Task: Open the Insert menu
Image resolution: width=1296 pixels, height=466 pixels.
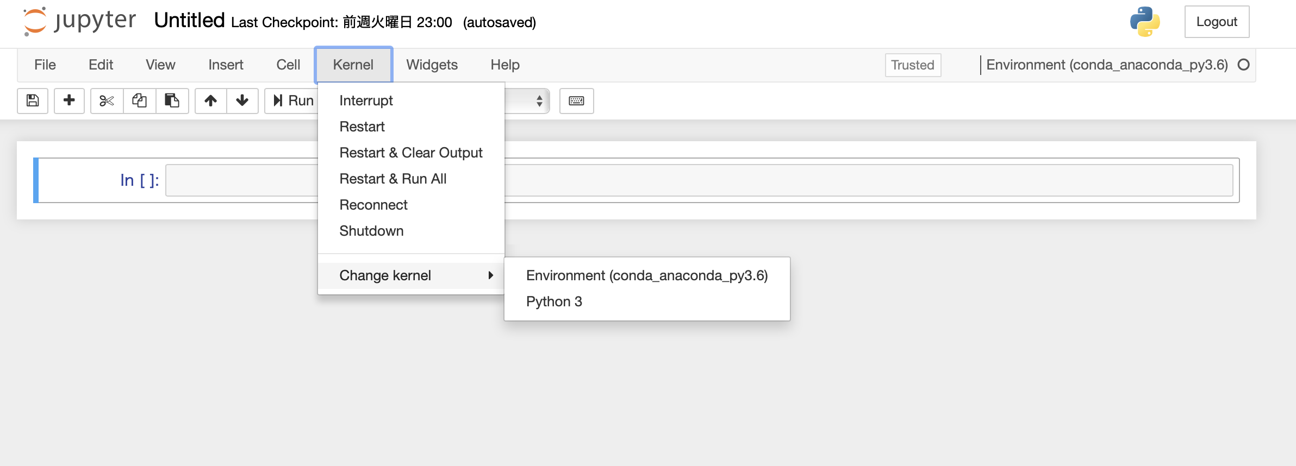Action: pyautogui.click(x=226, y=65)
